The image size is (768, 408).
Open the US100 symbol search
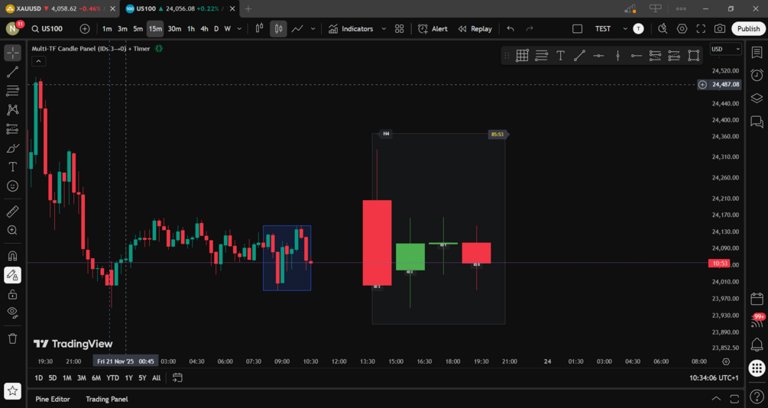point(47,29)
